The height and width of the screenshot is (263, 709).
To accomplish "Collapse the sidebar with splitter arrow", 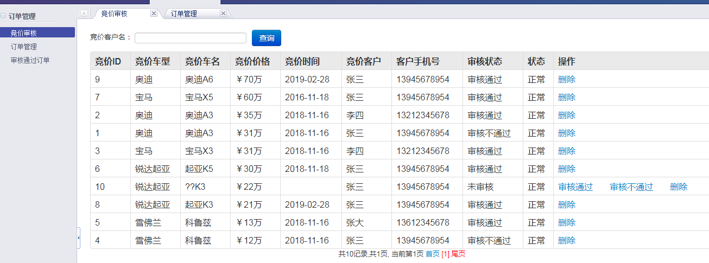I will (79, 238).
